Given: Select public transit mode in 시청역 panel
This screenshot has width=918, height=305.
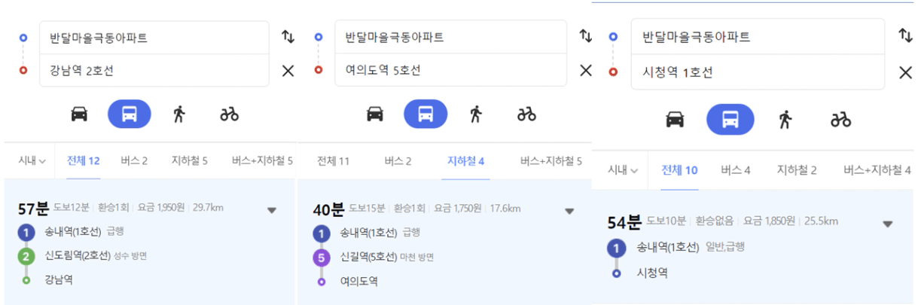Looking at the screenshot, I should [730, 119].
